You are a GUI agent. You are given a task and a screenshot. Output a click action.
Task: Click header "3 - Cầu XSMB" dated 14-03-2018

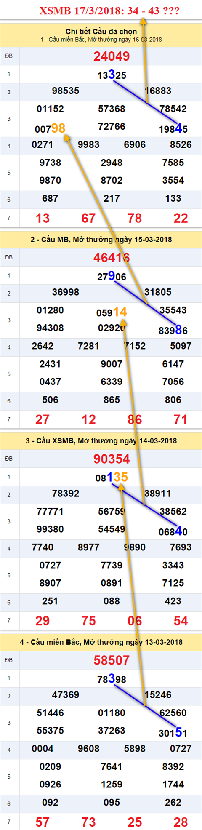tap(101, 440)
